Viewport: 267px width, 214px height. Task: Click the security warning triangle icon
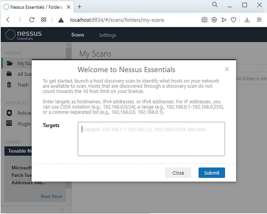(x=61, y=20)
